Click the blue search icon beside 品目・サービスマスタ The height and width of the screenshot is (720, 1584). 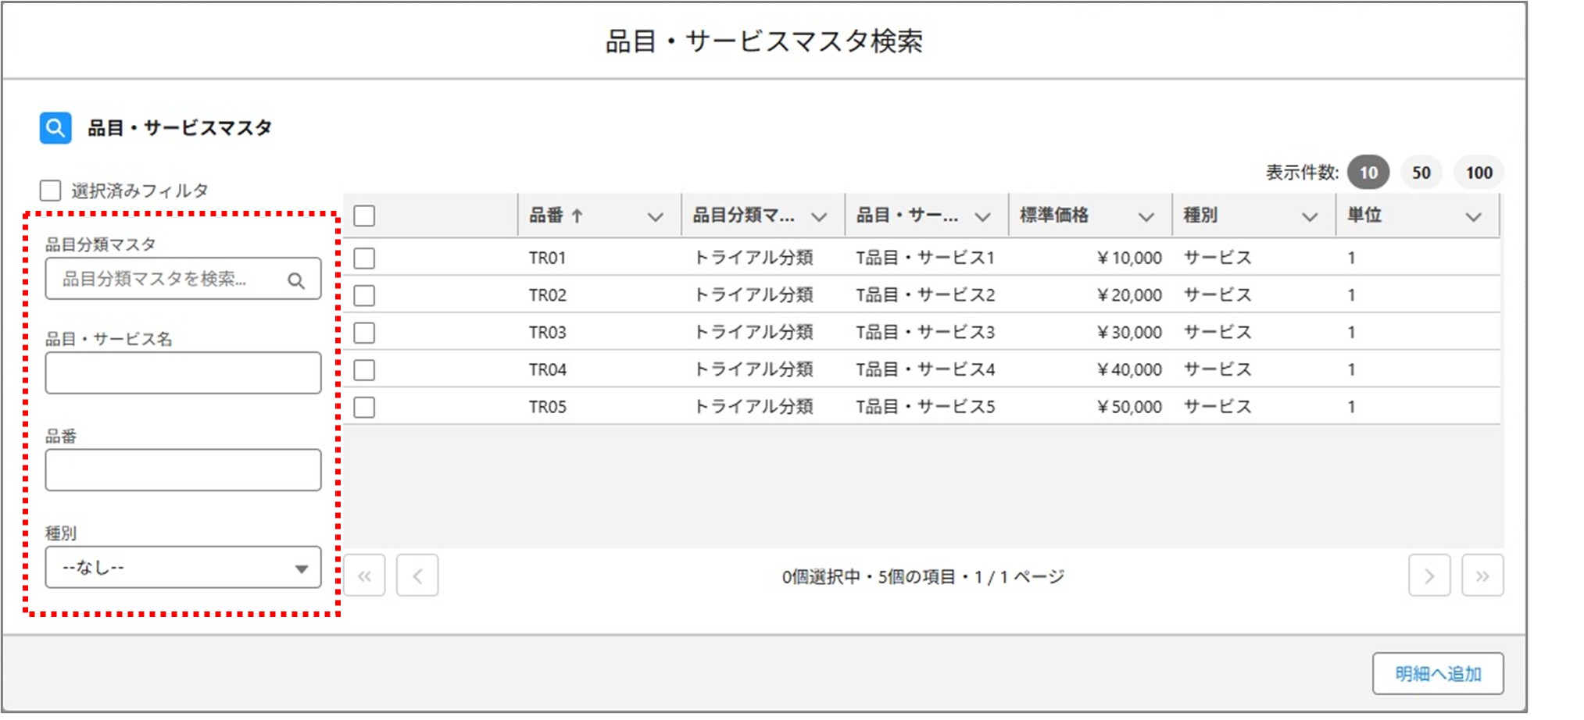[x=55, y=128]
